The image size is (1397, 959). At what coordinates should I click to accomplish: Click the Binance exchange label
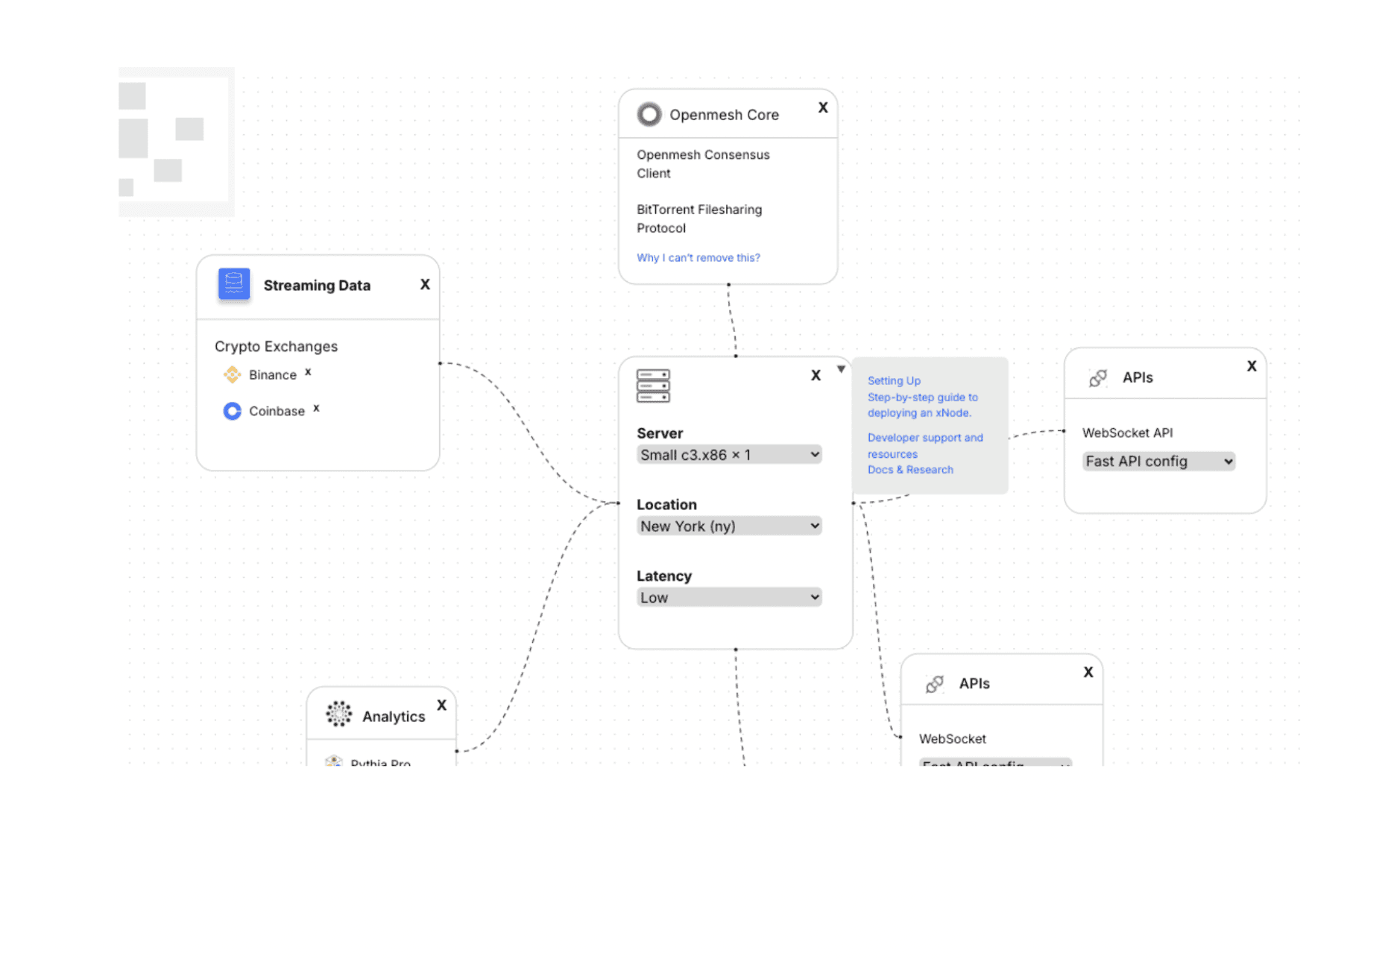point(272,374)
